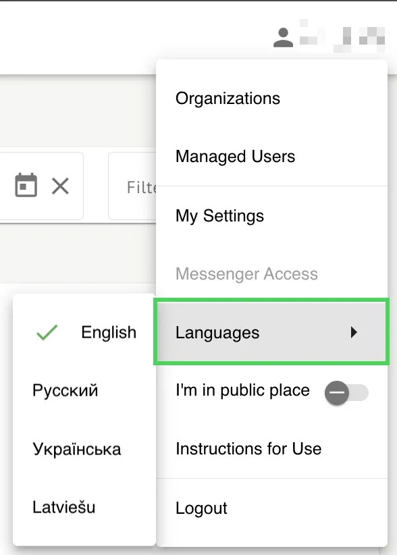Switch language to Українська

point(84,449)
